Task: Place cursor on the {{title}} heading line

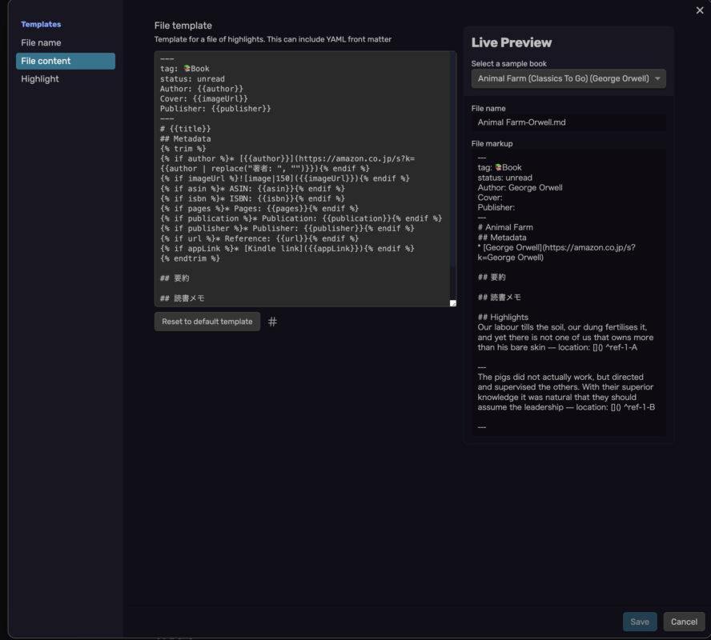Action: tap(186, 129)
